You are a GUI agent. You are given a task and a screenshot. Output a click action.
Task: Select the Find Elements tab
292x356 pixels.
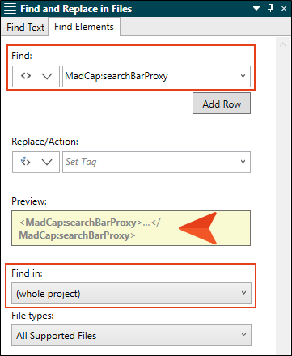84,27
